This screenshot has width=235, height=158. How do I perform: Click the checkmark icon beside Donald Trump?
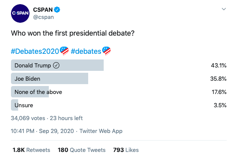tap(56, 66)
